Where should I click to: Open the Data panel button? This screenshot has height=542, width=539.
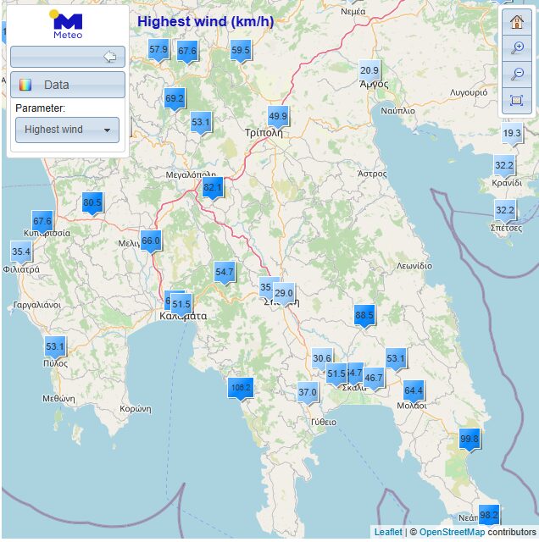68,85
